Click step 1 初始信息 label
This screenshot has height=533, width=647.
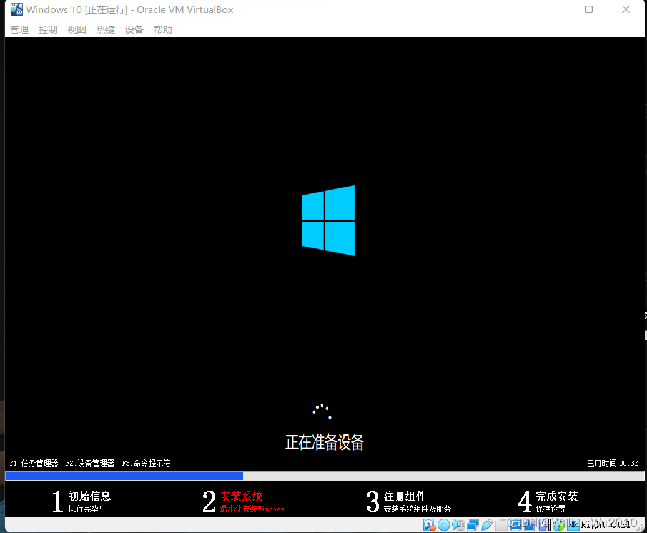click(89, 496)
